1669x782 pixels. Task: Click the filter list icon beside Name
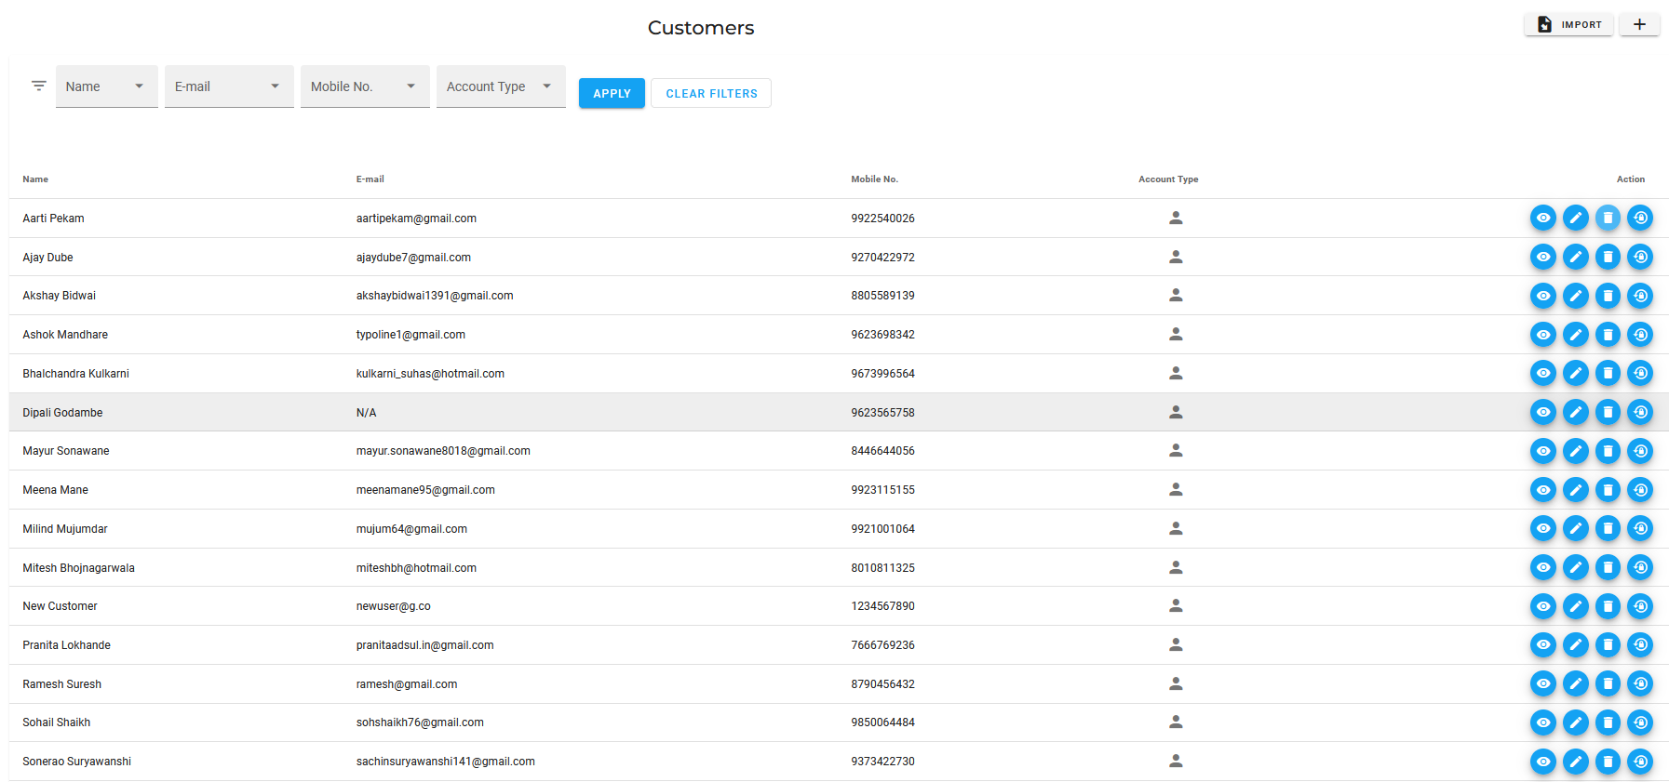click(x=38, y=86)
